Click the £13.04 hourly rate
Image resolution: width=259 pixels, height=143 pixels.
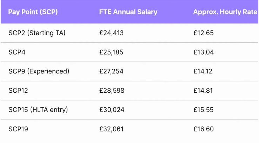204,52
